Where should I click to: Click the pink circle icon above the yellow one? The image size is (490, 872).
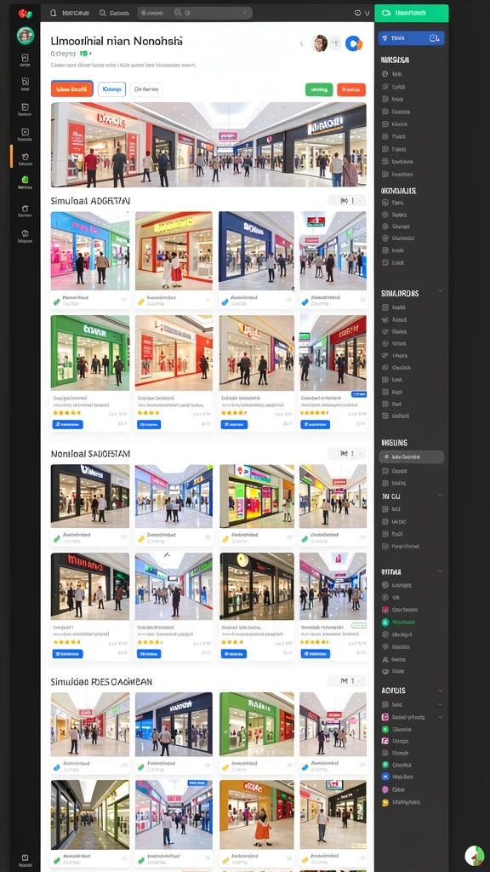click(x=385, y=789)
